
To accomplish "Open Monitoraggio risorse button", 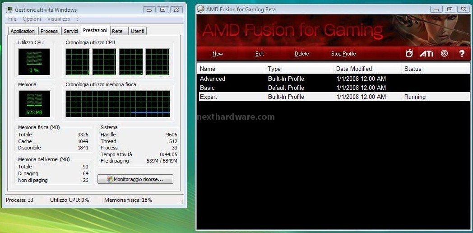I will (135, 179).
